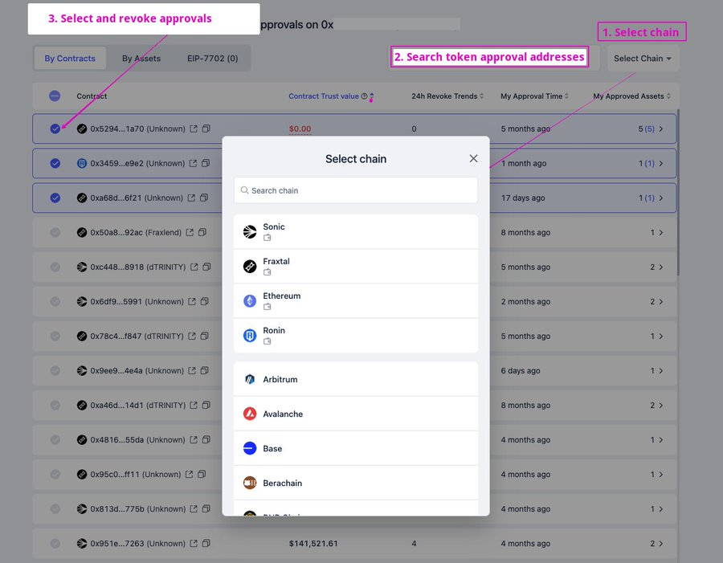This screenshot has width=723, height=563.
Task: Choose Fraxtal chain icon
Action: click(250, 267)
